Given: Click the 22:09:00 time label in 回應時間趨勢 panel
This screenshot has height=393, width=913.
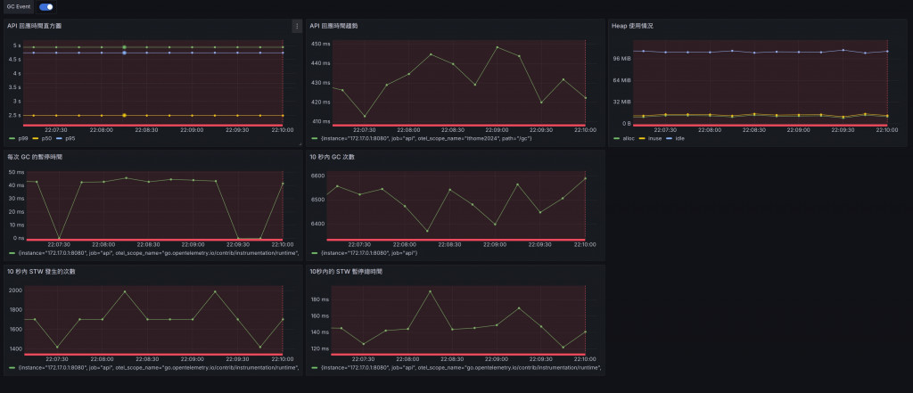Looking at the screenshot, I should point(497,130).
